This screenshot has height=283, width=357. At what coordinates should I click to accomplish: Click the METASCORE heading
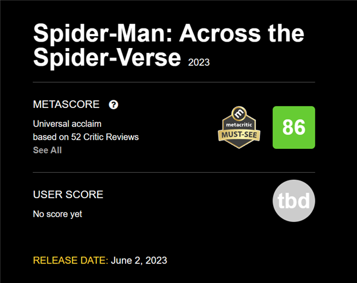66,104
